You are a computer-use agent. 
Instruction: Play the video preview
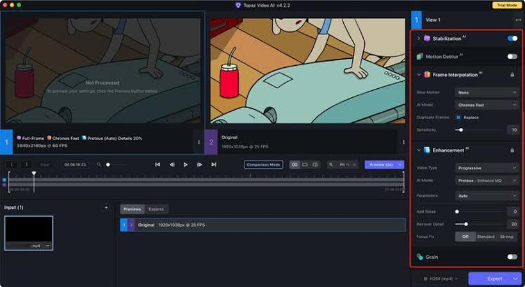(x=186, y=165)
